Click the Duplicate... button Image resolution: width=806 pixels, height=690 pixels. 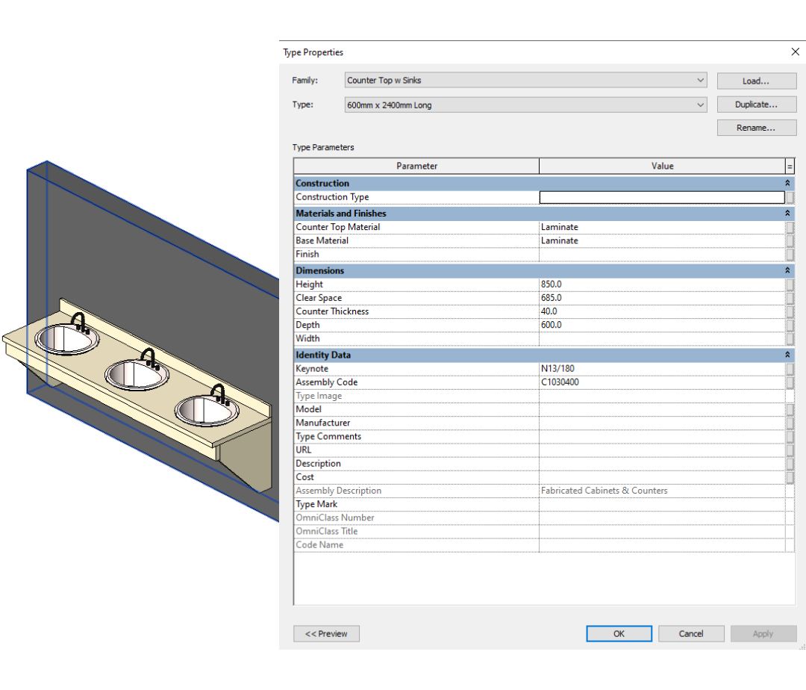point(756,105)
